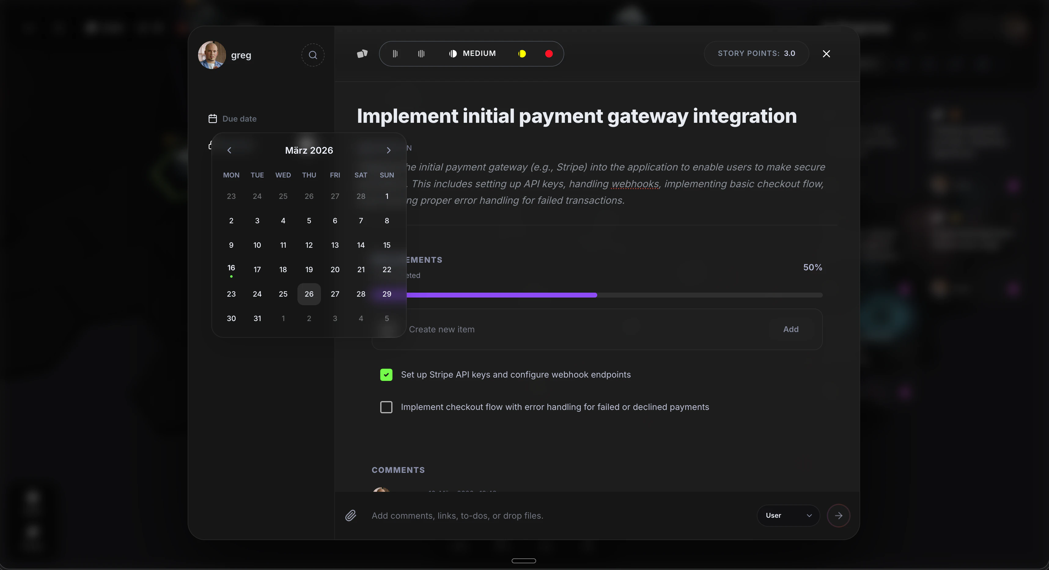Uncheck the Set up Stripe API keys item
This screenshot has height=570, width=1049.
click(x=386, y=375)
